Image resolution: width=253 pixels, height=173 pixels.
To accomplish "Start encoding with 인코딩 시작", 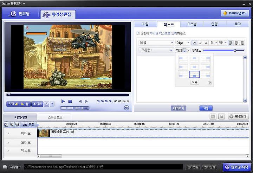I will click(237, 167).
